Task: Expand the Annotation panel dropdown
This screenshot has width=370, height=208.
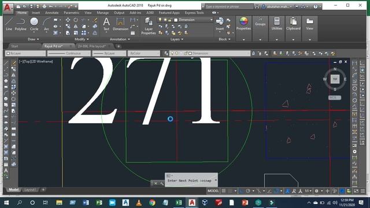Action: (120, 39)
